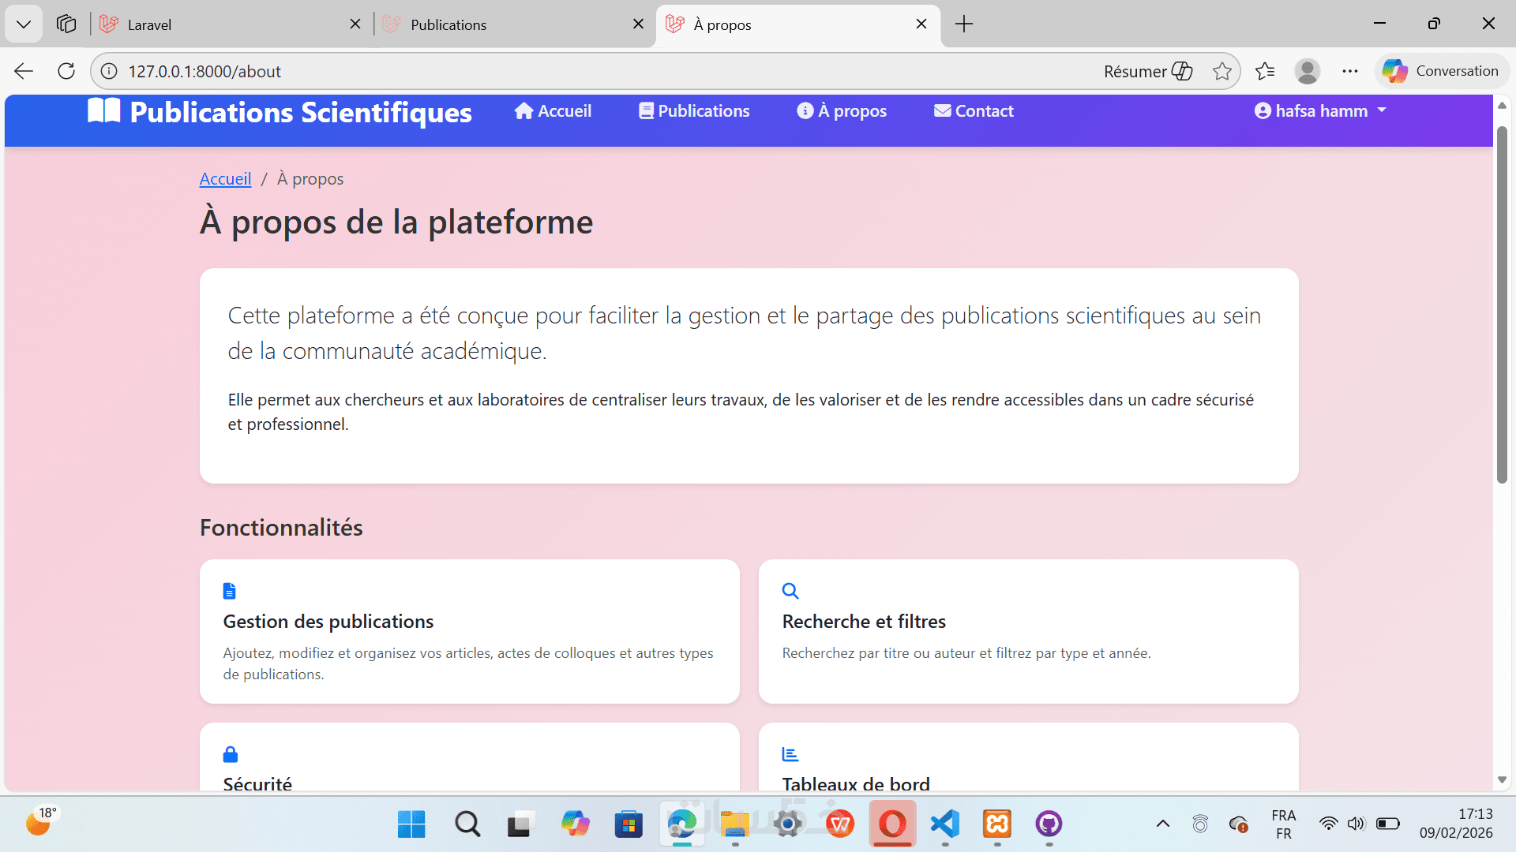Viewport: 1516px width, 852px height.
Task: Click the Résumer button in address bar
Action: click(1147, 71)
